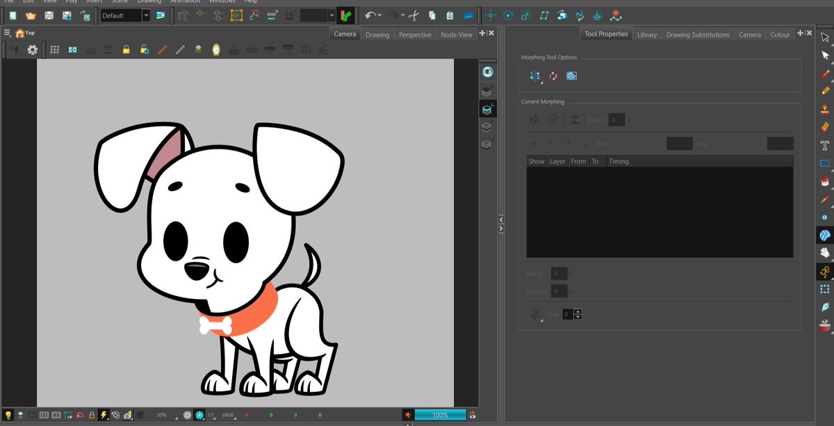Viewport: 834px width, 426px height.
Task: Select the Stamp tool in right toolbar
Action: 825,109
